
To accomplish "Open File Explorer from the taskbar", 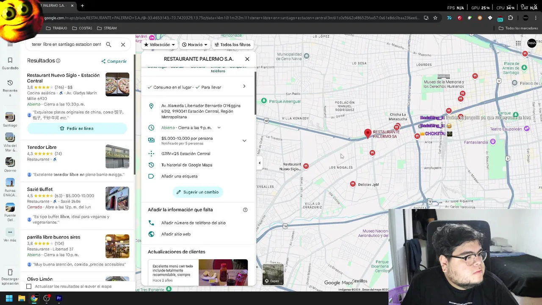I will click(x=22, y=298).
